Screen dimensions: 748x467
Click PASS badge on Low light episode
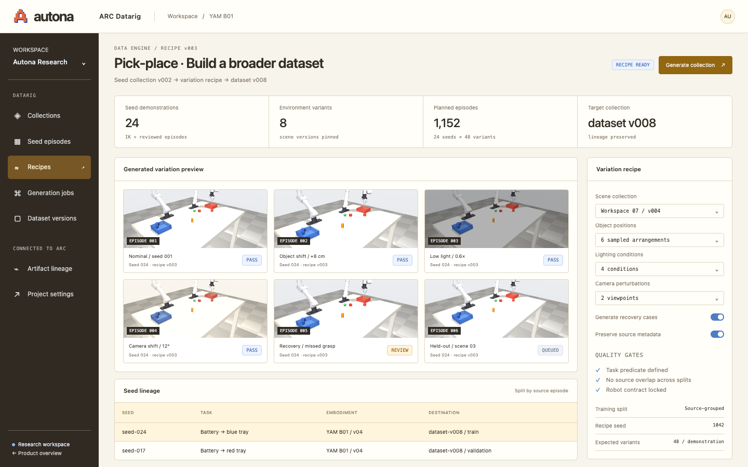tap(553, 260)
